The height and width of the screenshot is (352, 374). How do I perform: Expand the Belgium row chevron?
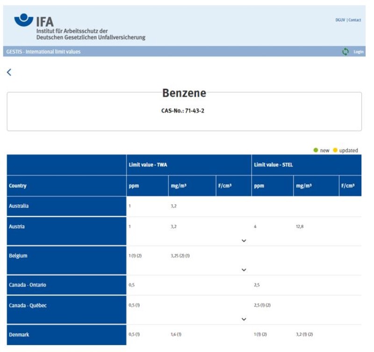(244, 270)
